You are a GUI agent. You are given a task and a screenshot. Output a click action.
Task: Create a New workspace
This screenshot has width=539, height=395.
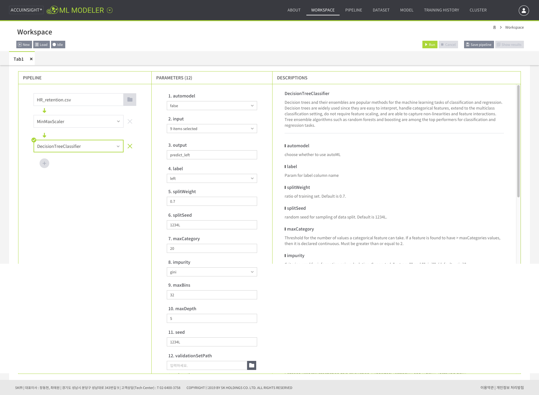point(24,45)
